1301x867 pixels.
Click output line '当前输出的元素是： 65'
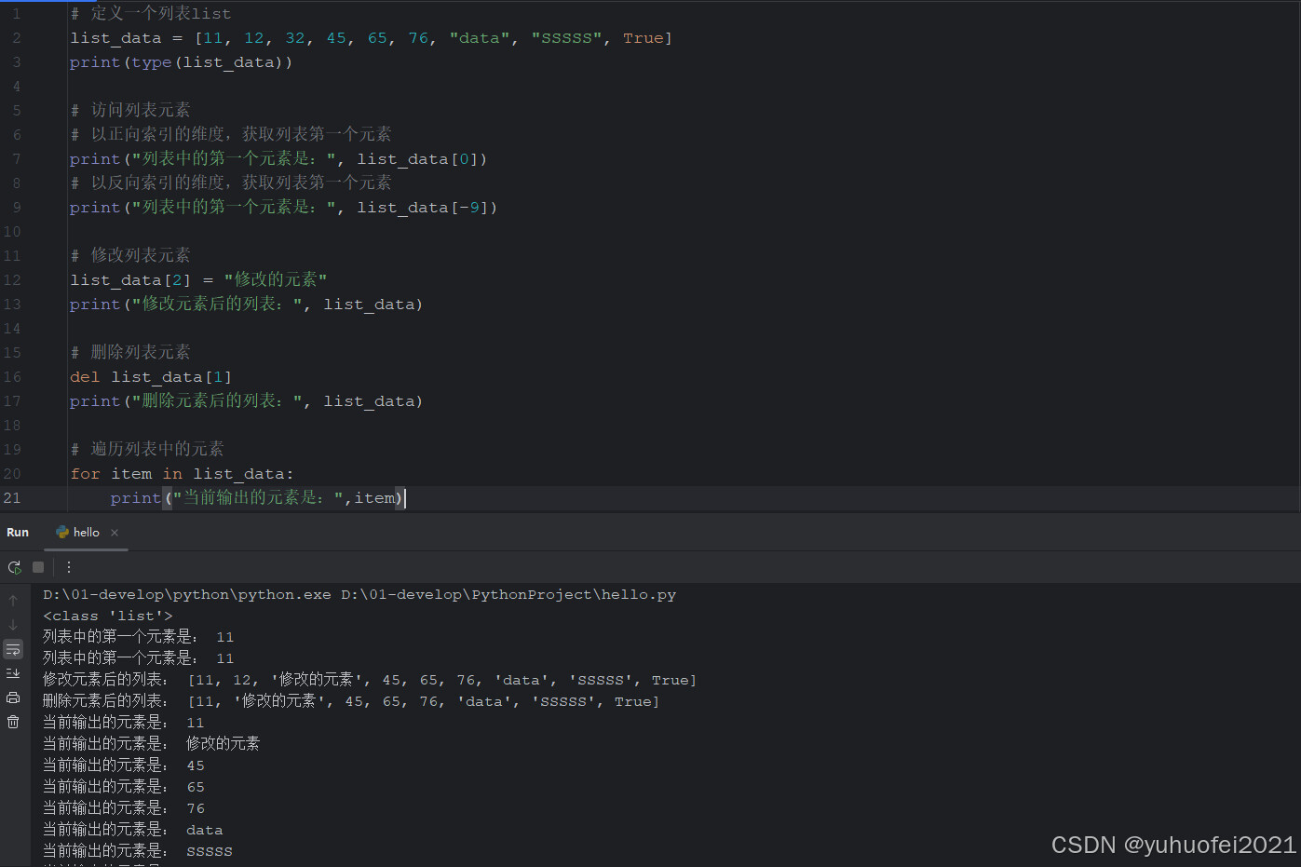[124, 787]
